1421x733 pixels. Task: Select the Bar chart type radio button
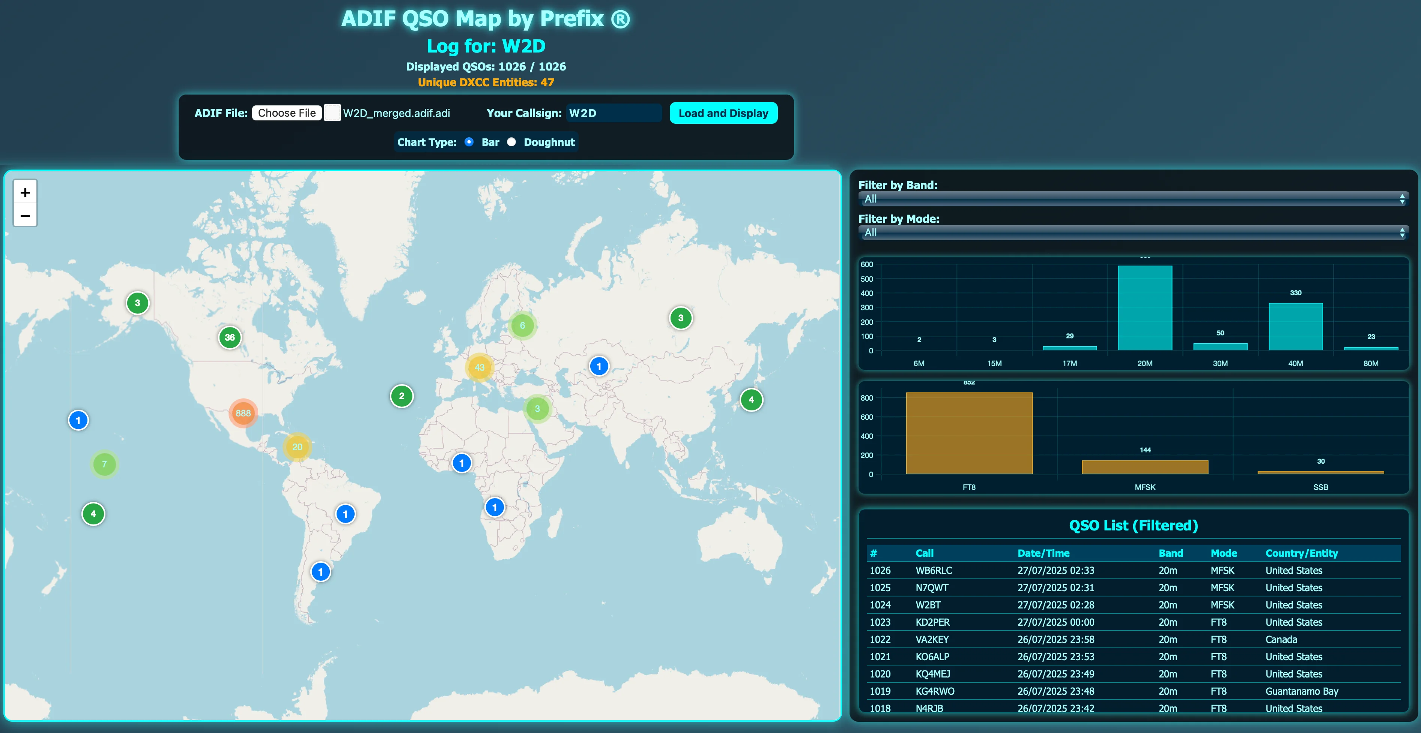click(x=469, y=142)
